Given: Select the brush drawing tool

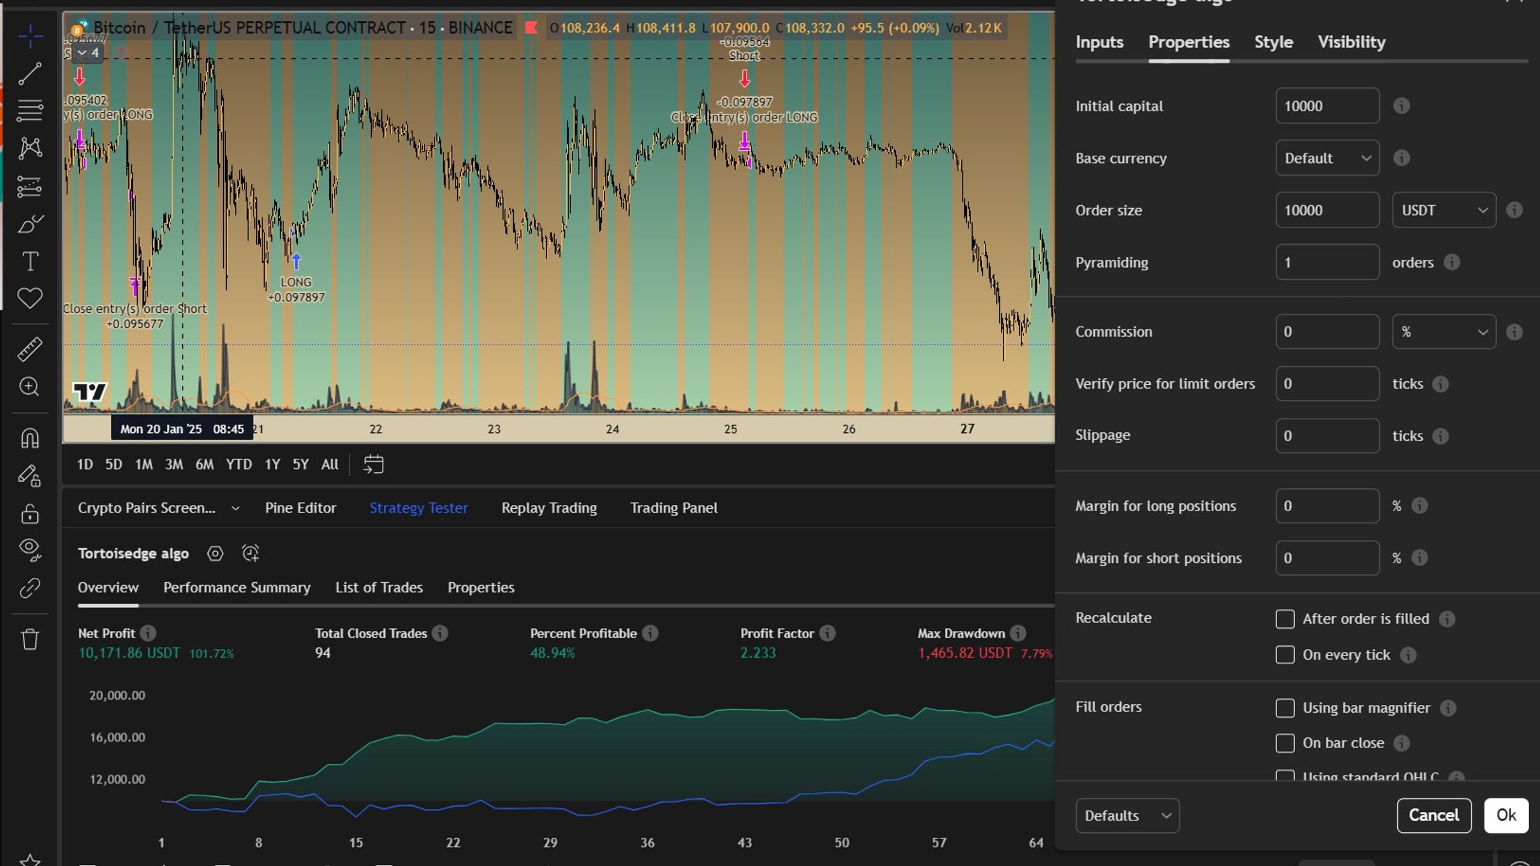Looking at the screenshot, I should 30,224.
